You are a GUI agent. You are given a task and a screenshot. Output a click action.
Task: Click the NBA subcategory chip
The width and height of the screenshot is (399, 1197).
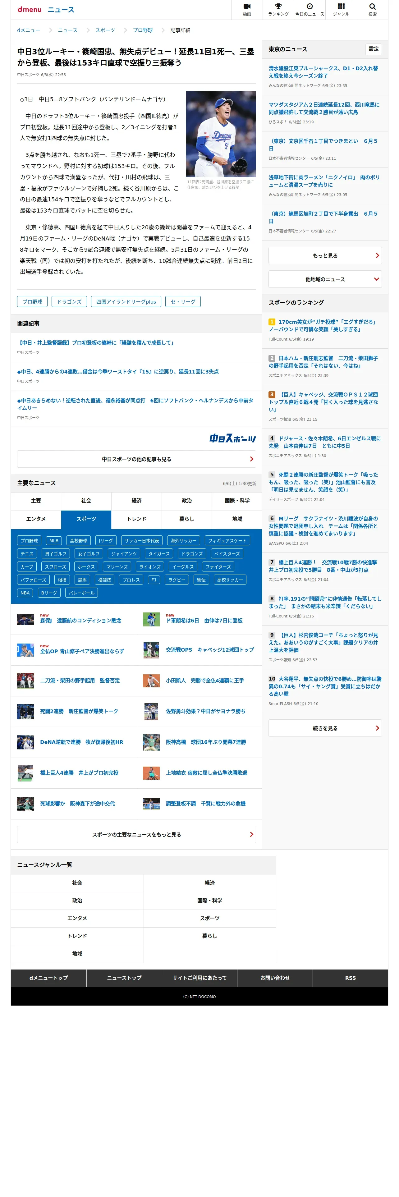[x=25, y=593]
